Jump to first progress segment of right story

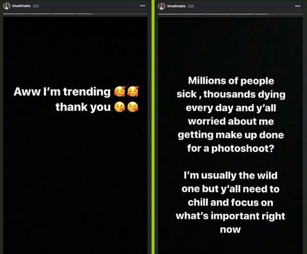point(170,14)
